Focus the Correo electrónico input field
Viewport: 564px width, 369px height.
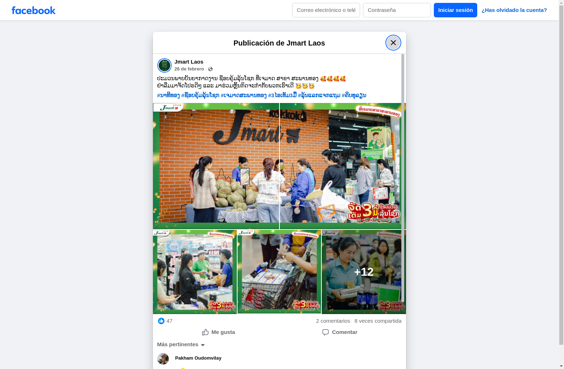326,10
